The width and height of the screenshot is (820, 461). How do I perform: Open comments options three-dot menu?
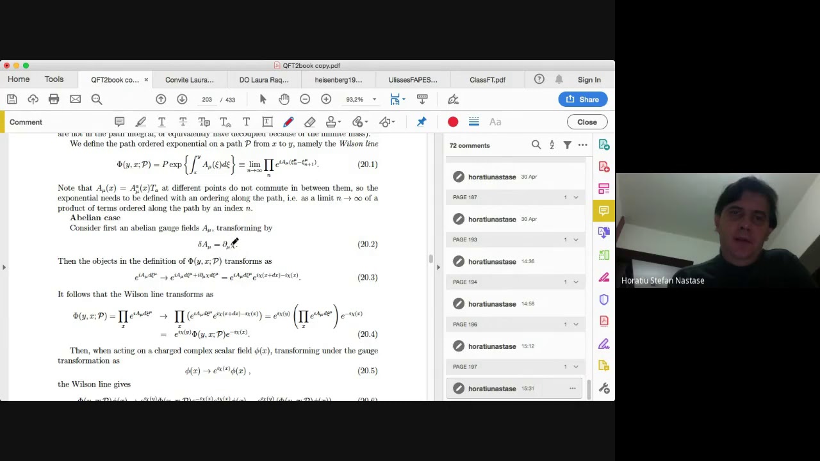click(582, 145)
